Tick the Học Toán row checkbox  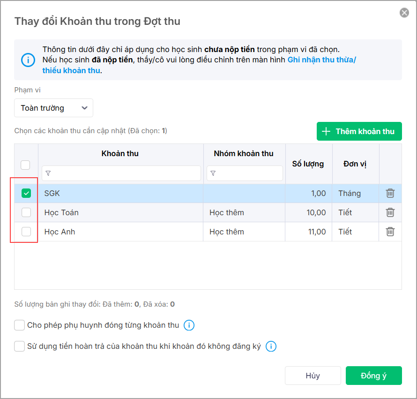coord(26,212)
